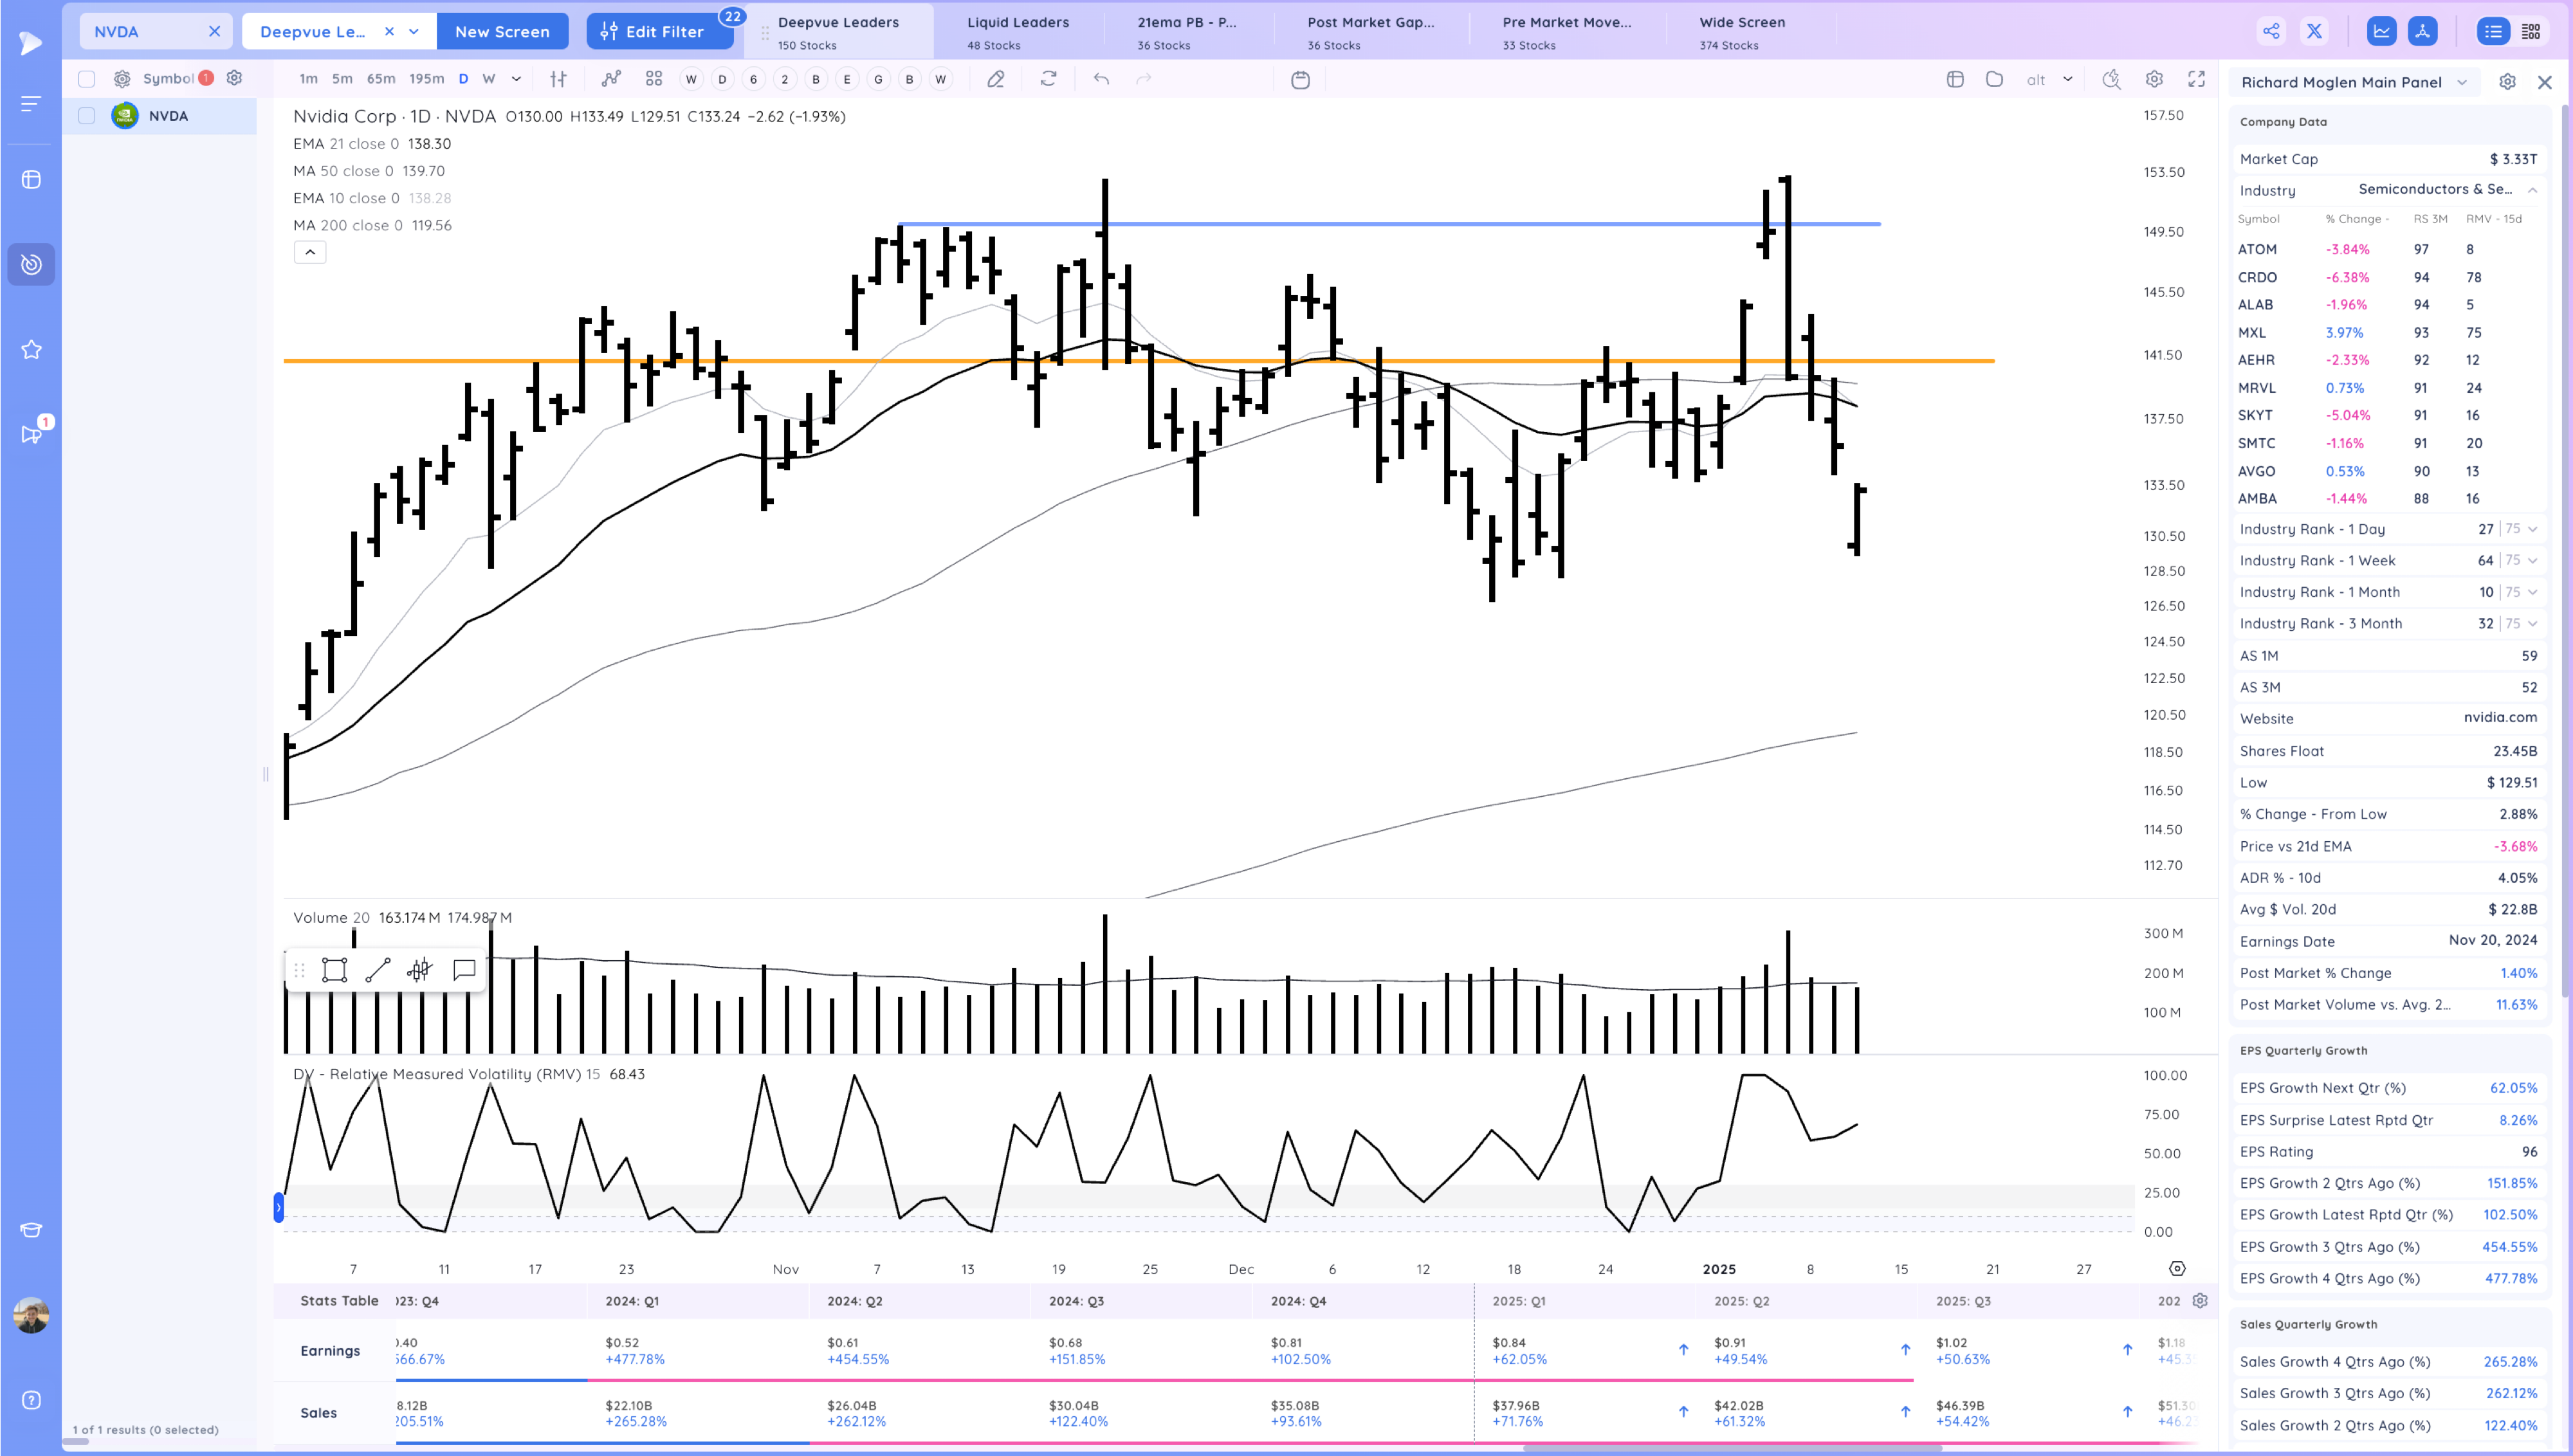Click the time axis settings icon
The height and width of the screenshot is (1456, 2573).
pos(2177,1268)
